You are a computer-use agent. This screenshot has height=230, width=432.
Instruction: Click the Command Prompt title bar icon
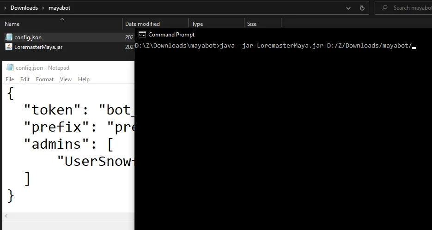142,35
